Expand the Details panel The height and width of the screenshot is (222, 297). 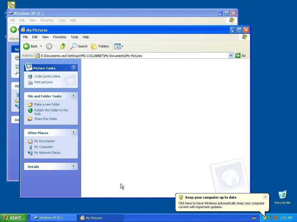click(x=73, y=166)
